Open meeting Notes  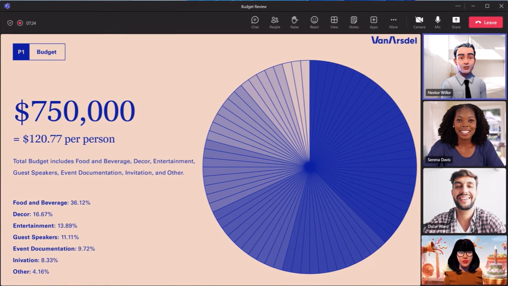point(354,22)
